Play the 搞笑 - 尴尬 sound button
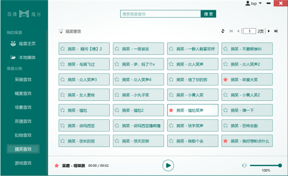The width and height of the screenshot is (288, 176). point(84,110)
